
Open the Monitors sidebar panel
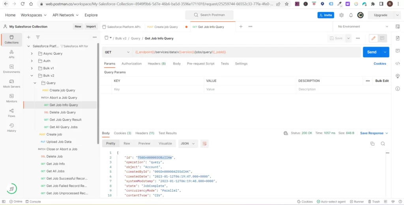[11, 98]
